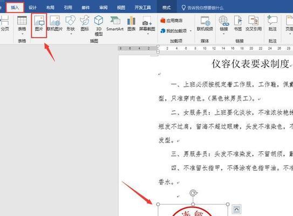Screen dimensions: 293x216
Task: Click the first-line indent marker on the ruler
Action: click(158, 46)
